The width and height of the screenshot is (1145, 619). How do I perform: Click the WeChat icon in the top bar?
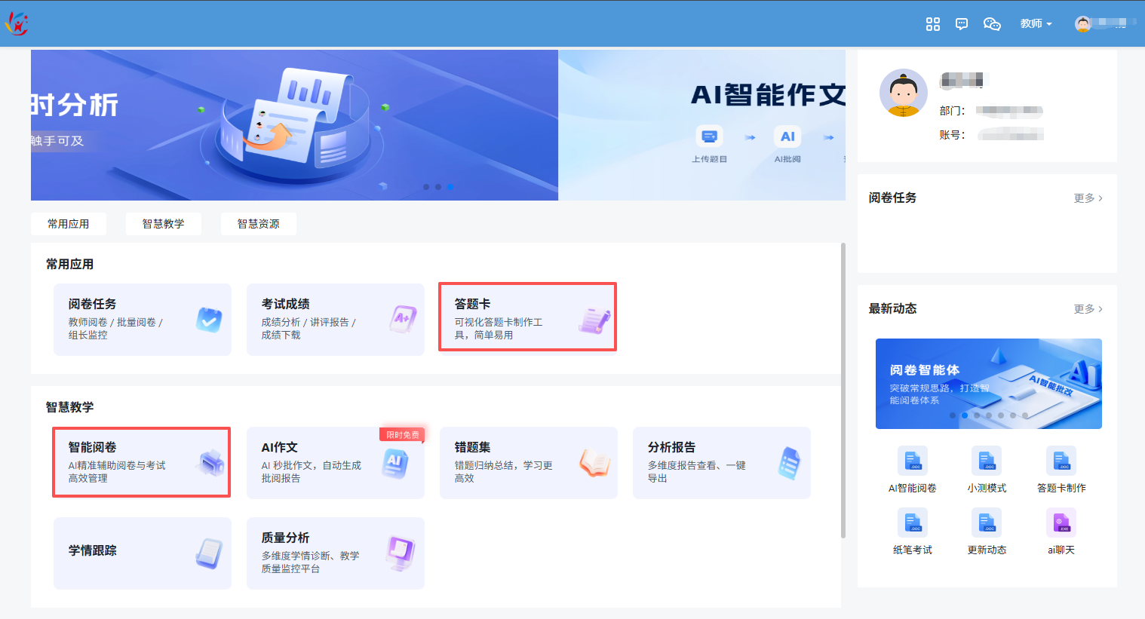[x=992, y=23]
